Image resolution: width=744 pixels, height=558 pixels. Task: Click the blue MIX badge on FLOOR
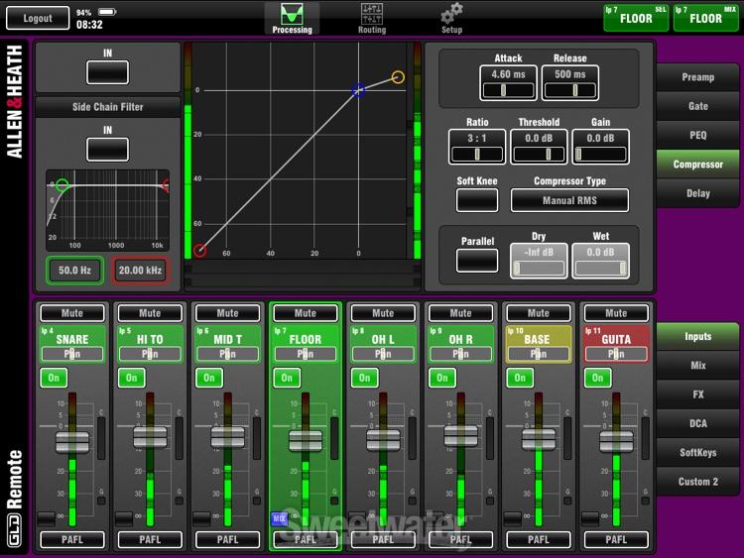[279, 518]
